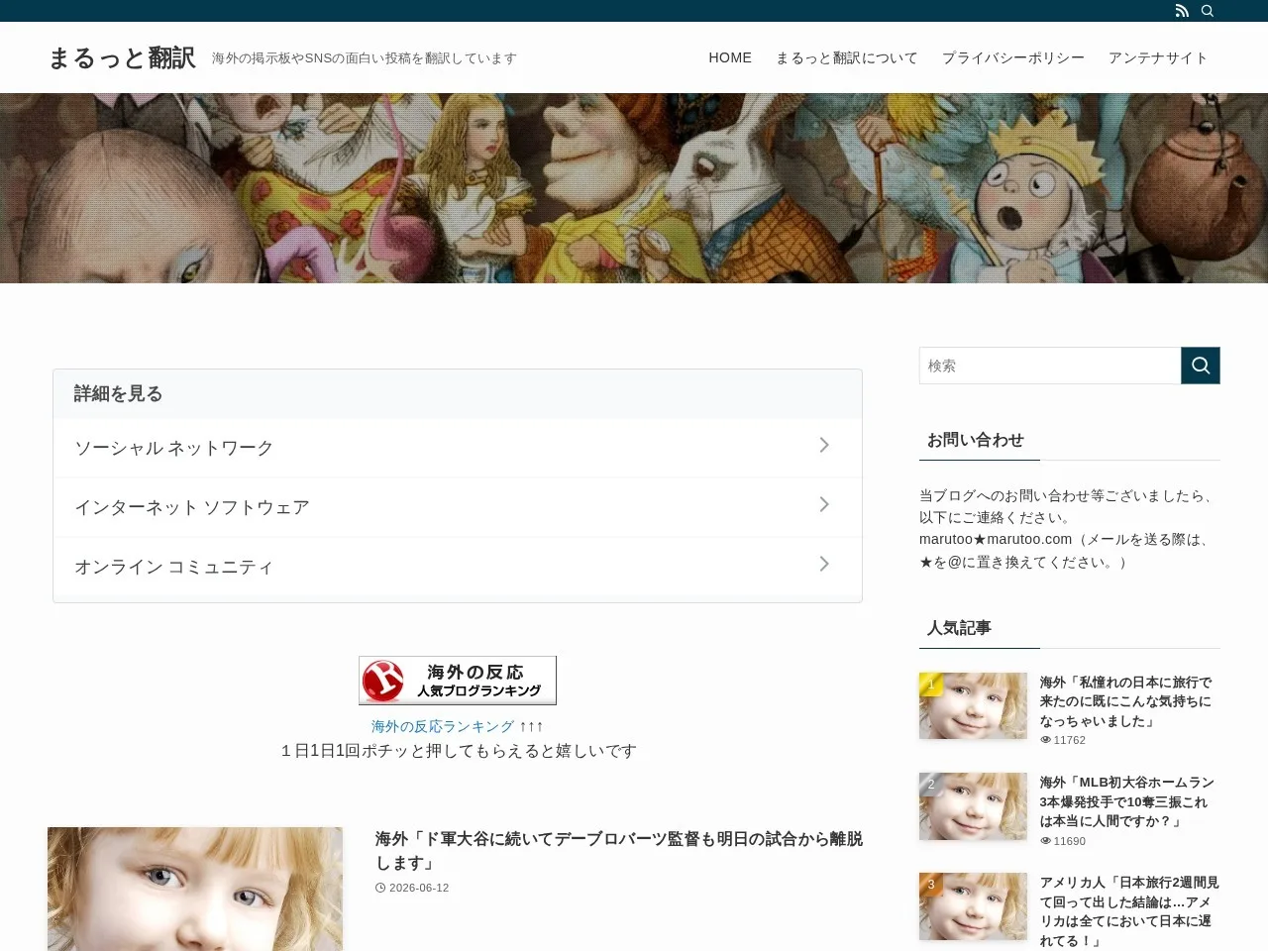Go to HOME in navigation
1268x951 pixels.
pyautogui.click(x=730, y=57)
